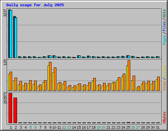Select the 3237 axis value label
This screenshot has height=131, width=168.
pyautogui.click(x=5, y=13)
